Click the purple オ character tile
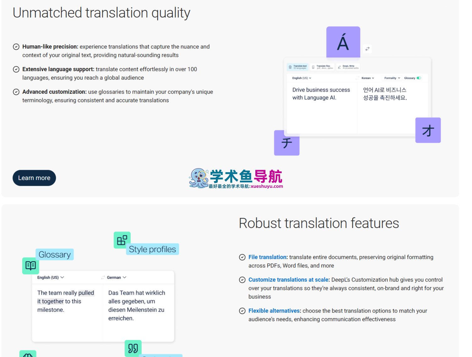This screenshot has width=472, height=357. [x=428, y=131]
